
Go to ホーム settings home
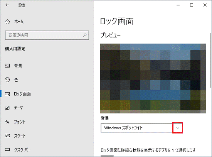[19, 22]
